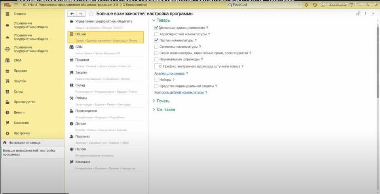Screen dimensions: 380x194
Task: Go to Начальная страница home tab
Action: (x=32, y=143)
